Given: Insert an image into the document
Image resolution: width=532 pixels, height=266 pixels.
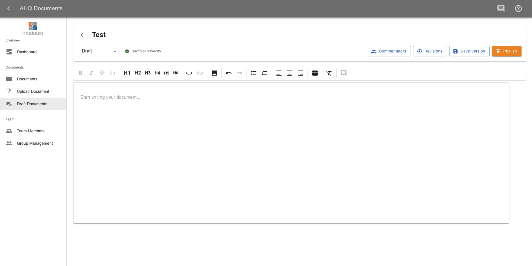Looking at the screenshot, I should (214, 73).
